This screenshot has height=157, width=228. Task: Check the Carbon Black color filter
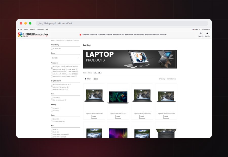pyautogui.click(x=52, y=121)
